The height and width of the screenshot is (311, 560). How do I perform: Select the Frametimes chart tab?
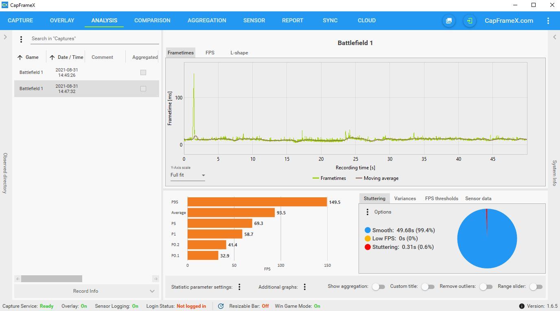181,53
